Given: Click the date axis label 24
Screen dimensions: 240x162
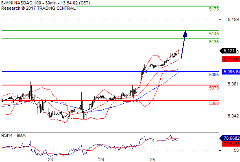Looking at the screenshot, I should pyautogui.click(x=102, y=160).
